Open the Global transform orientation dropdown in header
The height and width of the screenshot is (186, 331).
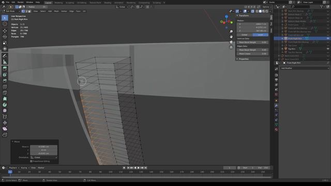tap(122, 7)
